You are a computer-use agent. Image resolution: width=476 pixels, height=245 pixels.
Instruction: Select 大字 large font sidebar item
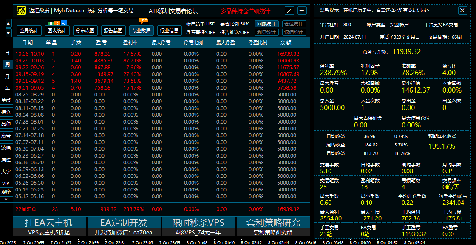(6, 171)
